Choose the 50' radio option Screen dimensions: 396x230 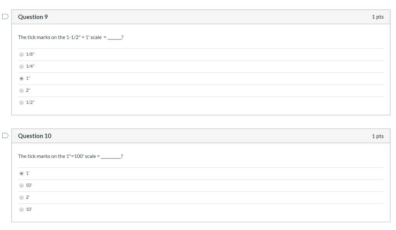click(22, 185)
